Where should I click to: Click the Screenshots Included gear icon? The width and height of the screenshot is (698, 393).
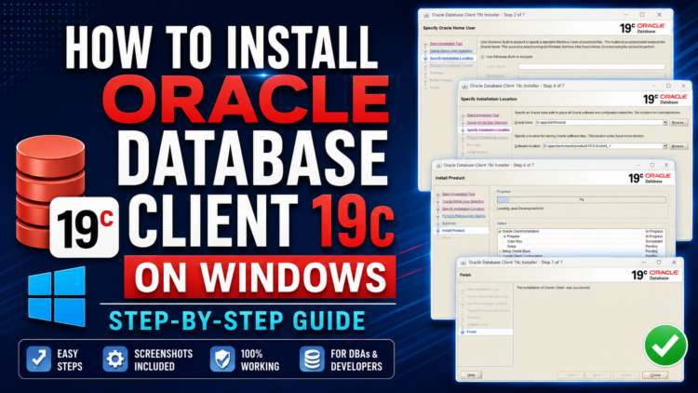[115, 359]
